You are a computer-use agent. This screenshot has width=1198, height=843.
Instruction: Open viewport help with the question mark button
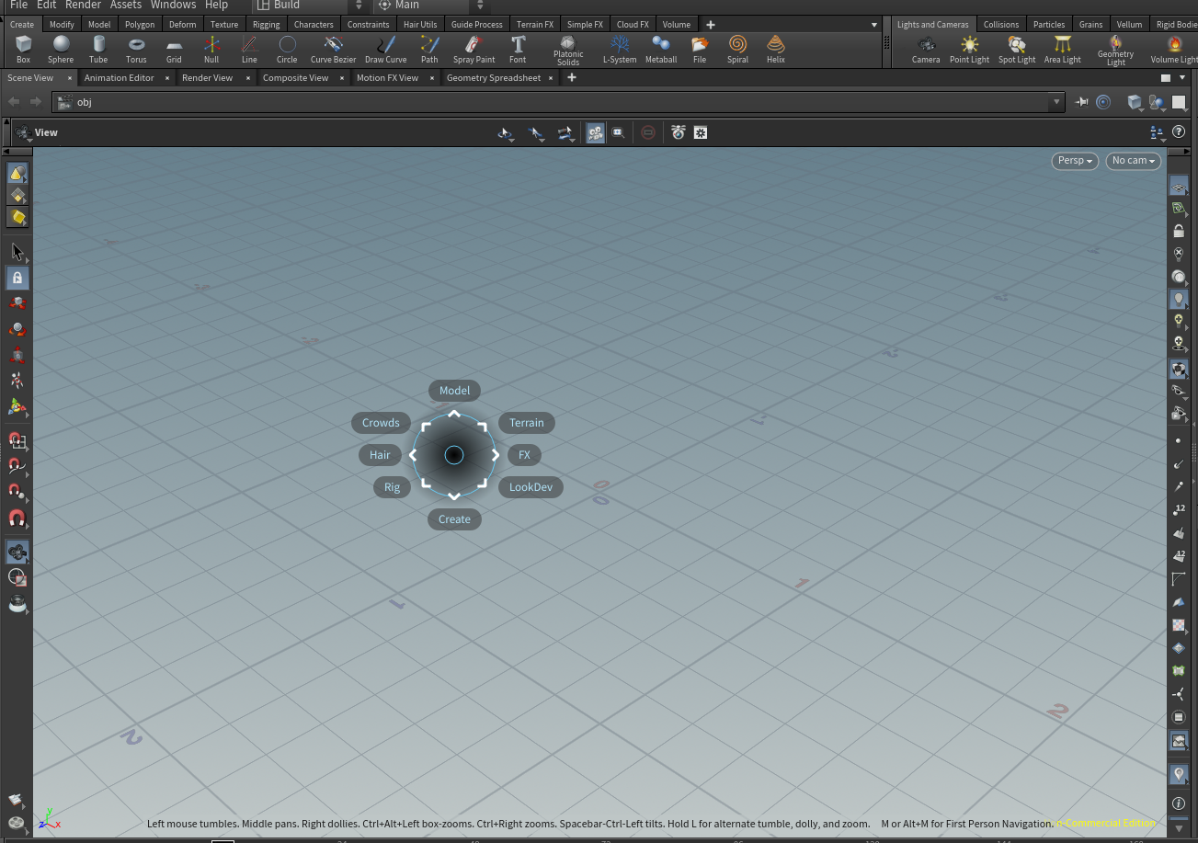click(1179, 131)
